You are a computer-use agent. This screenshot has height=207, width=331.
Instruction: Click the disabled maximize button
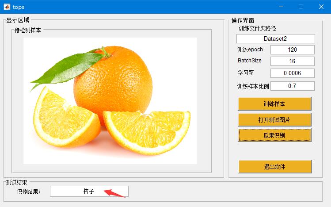pos(301,7)
